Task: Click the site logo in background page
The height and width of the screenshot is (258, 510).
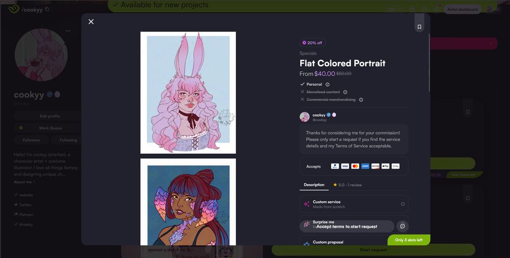Action: 14,9
